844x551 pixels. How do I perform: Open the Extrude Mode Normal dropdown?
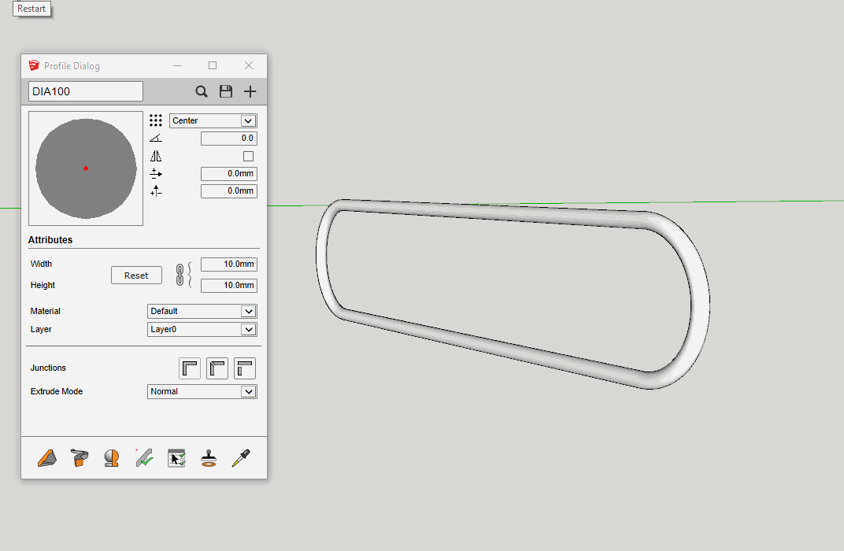202,392
